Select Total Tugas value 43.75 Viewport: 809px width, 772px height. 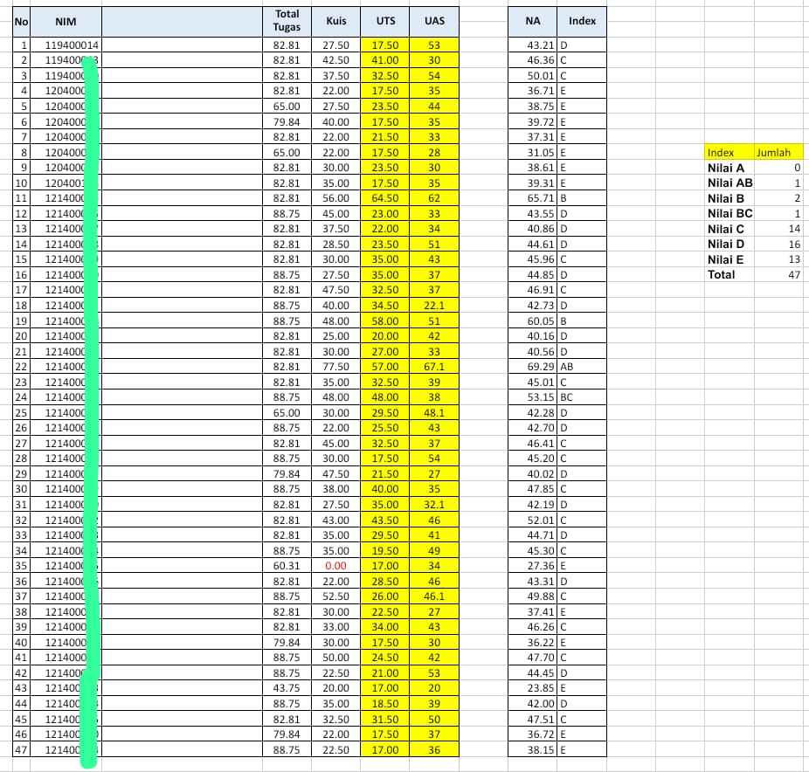pyautogui.click(x=287, y=688)
